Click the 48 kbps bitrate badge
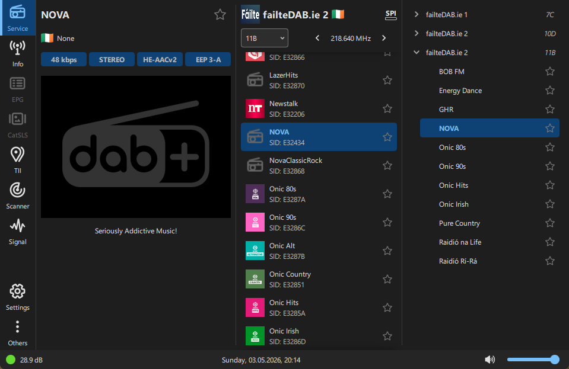The image size is (569, 369). 64,59
